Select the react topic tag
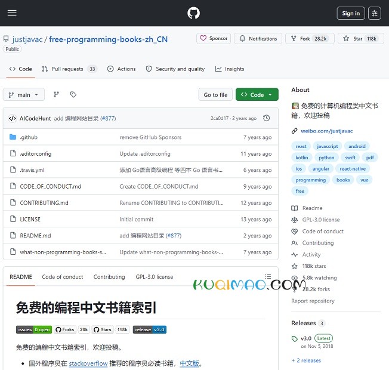This screenshot has height=370, width=389. pyautogui.click(x=301, y=146)
